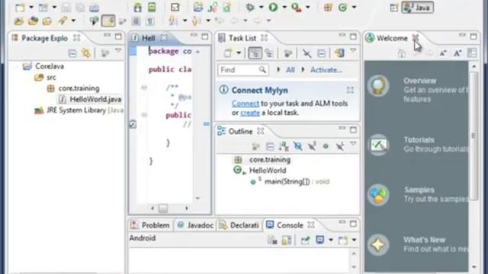The width and height of the screenshot is (488, 274).
Task: Open the Android Virtual Device Manager icon
Action: [x=152, y=7]
